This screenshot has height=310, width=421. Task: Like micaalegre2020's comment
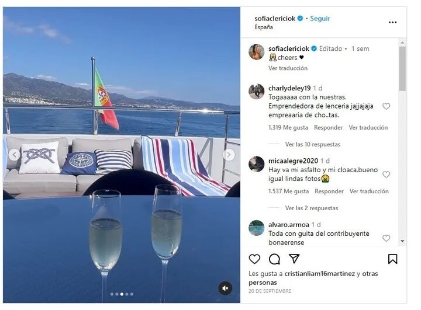point(386,175)
